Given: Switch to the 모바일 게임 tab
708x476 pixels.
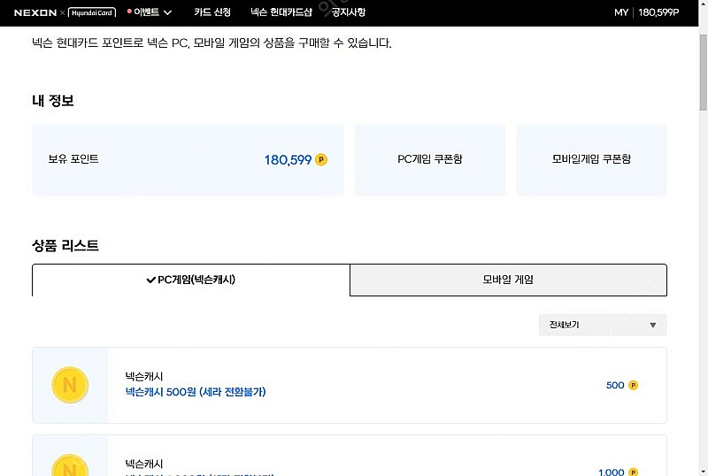Looking at the screenshot, I should click(x=508, y=280).
